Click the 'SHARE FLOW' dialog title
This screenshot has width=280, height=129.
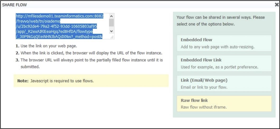[x=15, y=5]
